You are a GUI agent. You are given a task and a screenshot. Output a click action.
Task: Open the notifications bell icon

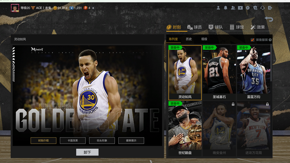click(x=226, y=8)
